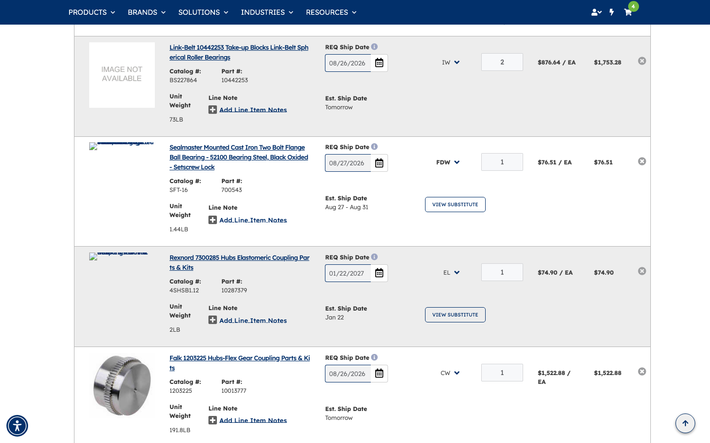Click plus icon for Falk line notes
Screen dimensions: 710x443
[213, 420]
